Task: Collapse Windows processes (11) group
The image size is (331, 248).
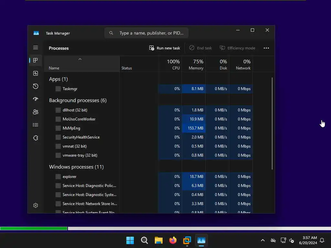Action: [76, 167]
